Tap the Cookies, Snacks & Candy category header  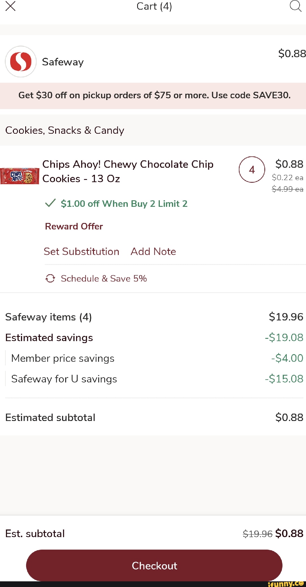point(65,130)
